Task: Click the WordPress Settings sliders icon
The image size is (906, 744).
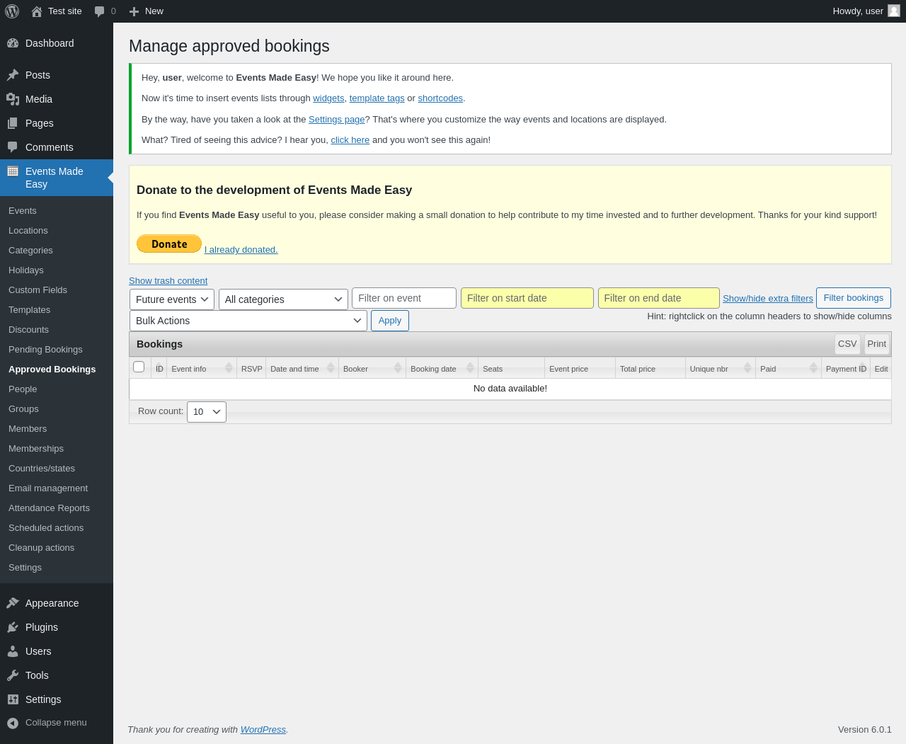Action: point(13,699)
